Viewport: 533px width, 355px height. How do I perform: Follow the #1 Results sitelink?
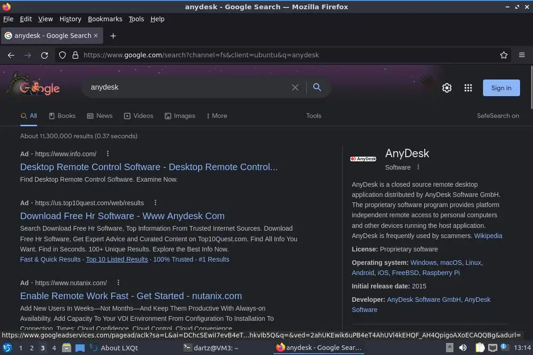pos(214,259)
